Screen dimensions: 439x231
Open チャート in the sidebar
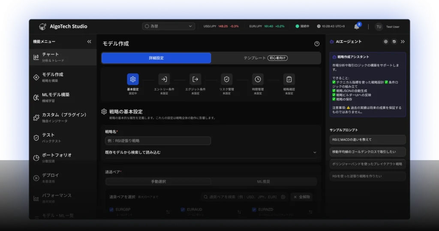63,57
